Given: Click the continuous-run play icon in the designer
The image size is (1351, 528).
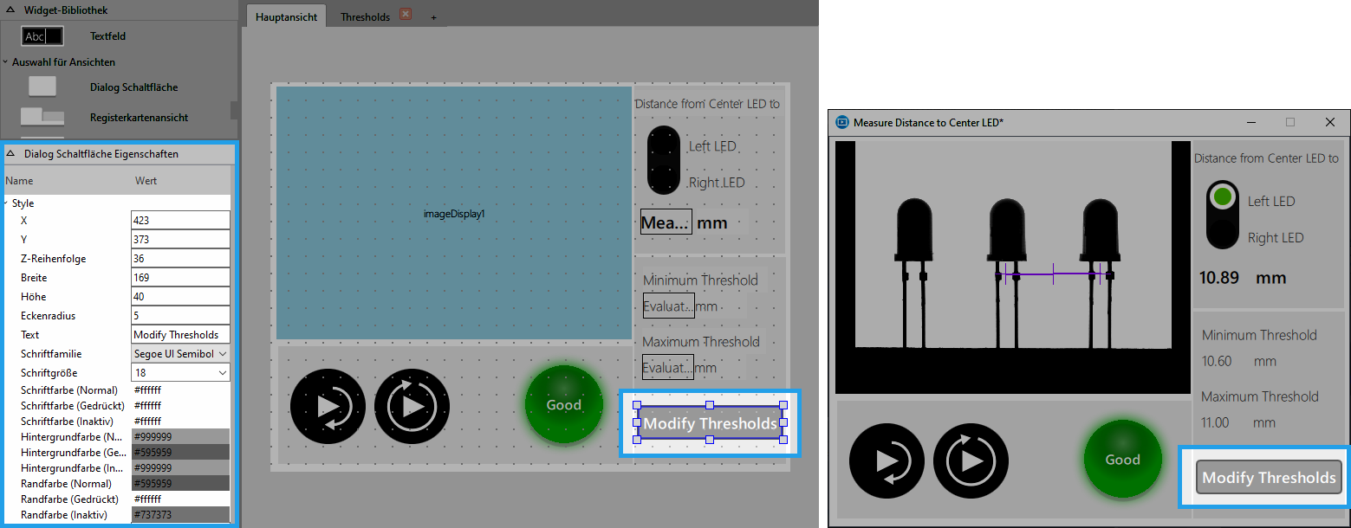Looking at the screenshot, I should click(x=412, y=406).
